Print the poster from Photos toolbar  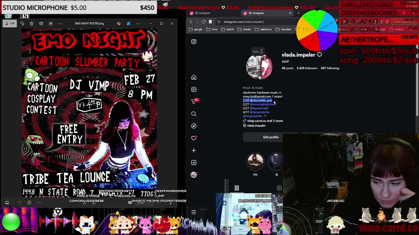coord(41,23)
